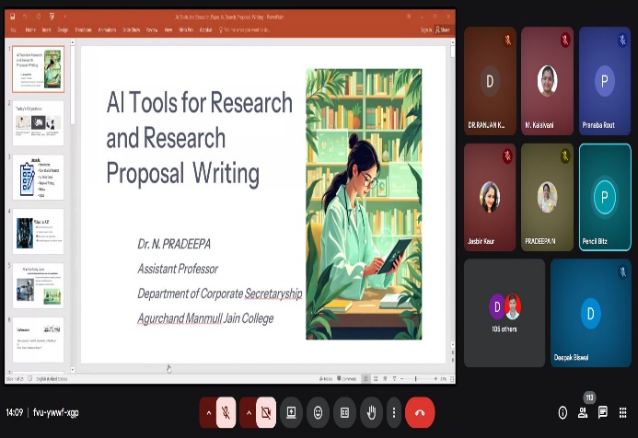
Task: Start the Slide Show view icon in status bar
Action: coord(394,378)
